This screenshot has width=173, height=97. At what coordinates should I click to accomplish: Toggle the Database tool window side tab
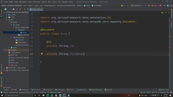pos(172,13)
